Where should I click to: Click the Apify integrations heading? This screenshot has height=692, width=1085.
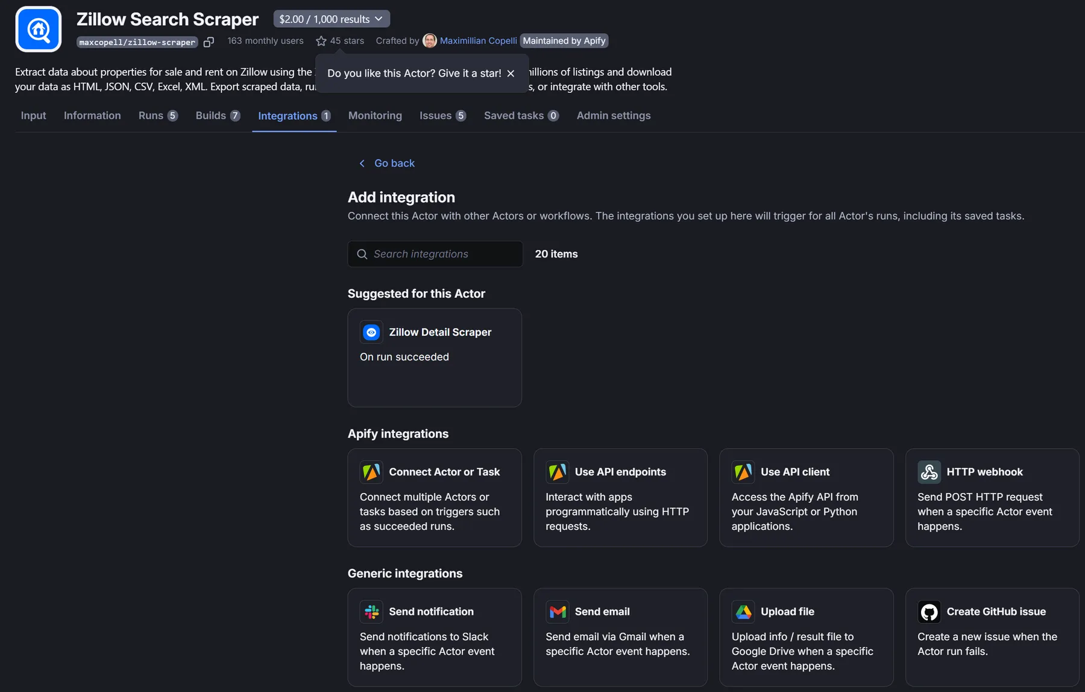(398, 433)
